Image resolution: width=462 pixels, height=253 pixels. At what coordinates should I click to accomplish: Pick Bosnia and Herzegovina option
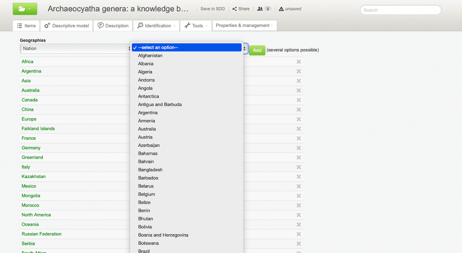pos(163,235)
